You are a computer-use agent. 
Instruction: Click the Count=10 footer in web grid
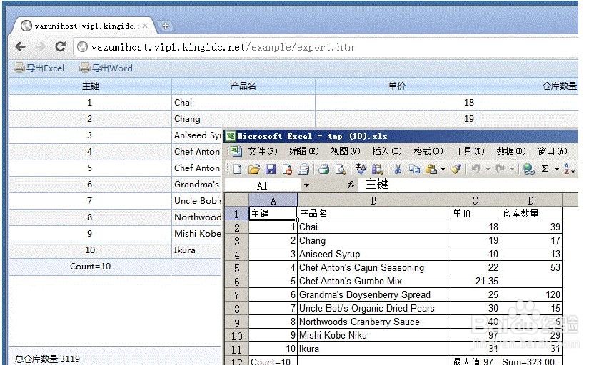pos(91,267)
